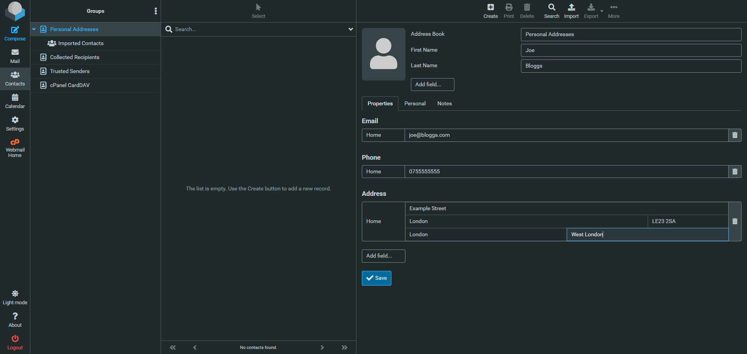The width and height of the screenshot is (747, 354).
Task: Click the Logout power icon
Action: 15,339
